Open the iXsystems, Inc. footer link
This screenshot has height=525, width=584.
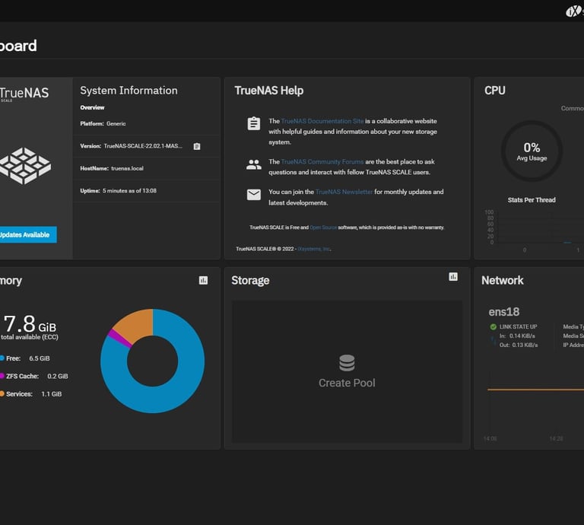click(x=314, y=249)
